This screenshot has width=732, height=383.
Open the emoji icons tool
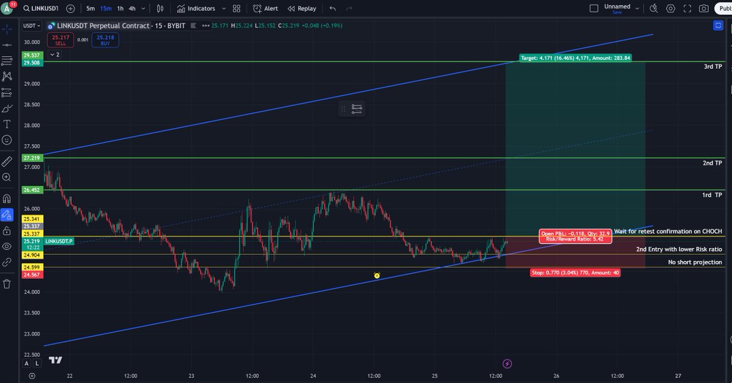(x=7, y=140)
